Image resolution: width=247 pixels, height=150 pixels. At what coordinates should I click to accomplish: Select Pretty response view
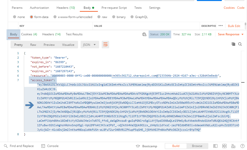18,45
